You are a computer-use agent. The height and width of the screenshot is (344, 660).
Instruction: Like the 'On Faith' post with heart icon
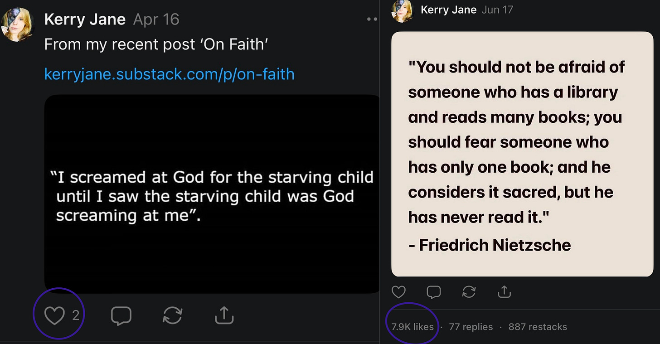point(54,315)
